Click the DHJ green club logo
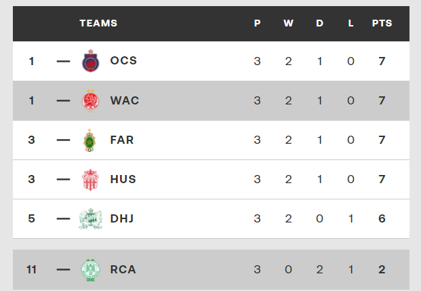The width and height of the screenshot is (421, 291). [x=90, y=218]
